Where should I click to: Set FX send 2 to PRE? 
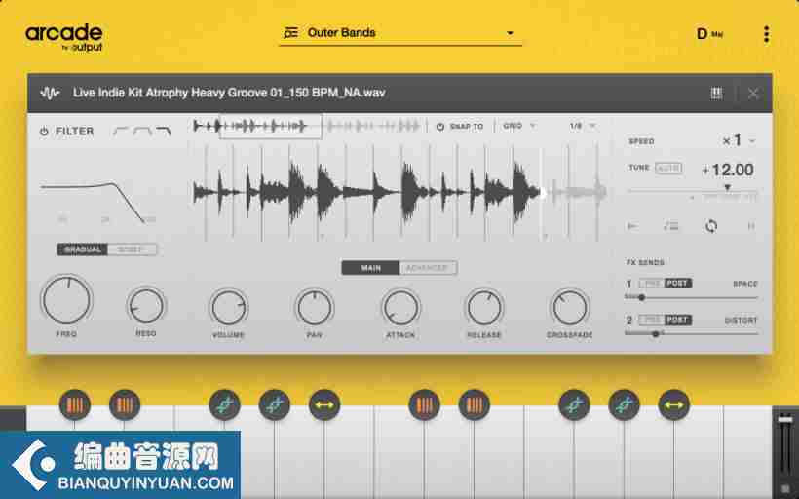point(652,320)
